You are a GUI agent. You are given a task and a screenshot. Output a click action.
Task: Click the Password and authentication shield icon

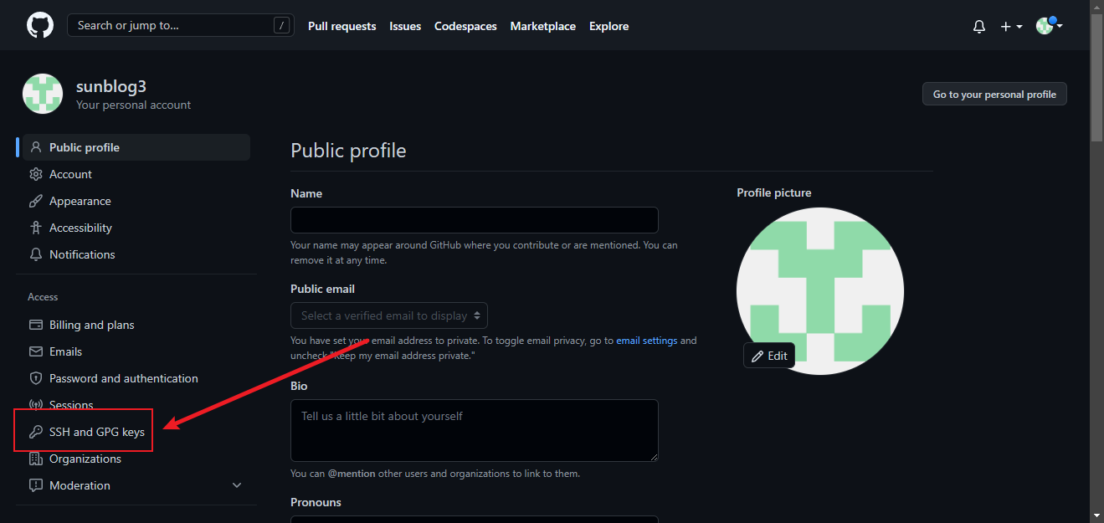(36, 378)
